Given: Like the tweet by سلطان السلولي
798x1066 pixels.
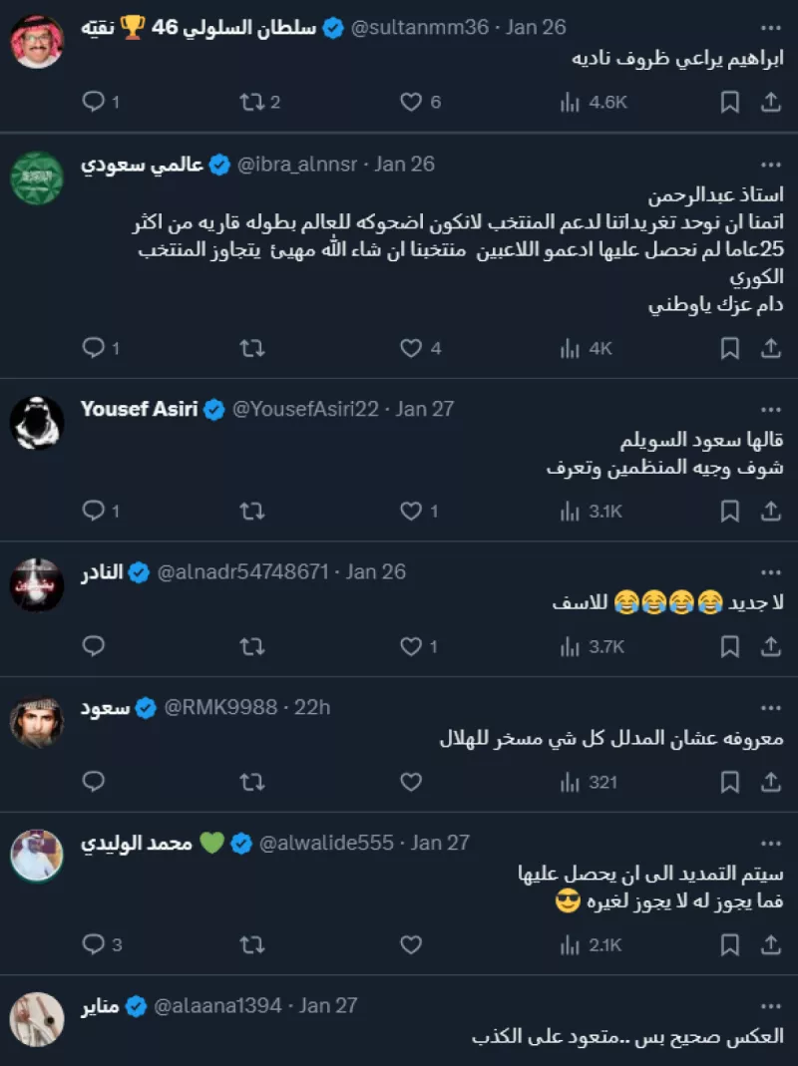Looking at the screenshot, I should tap(412, 102).
